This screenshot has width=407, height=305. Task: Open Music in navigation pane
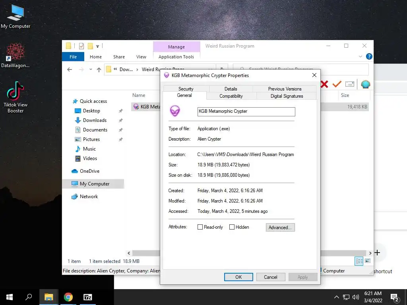(89, 149)
